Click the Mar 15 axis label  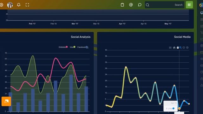tap(96, 24)
